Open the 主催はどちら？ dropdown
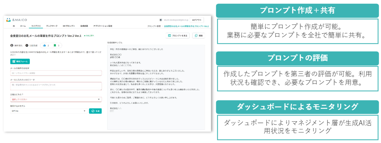Screen dimensions: 381x143 pos(56,99)
